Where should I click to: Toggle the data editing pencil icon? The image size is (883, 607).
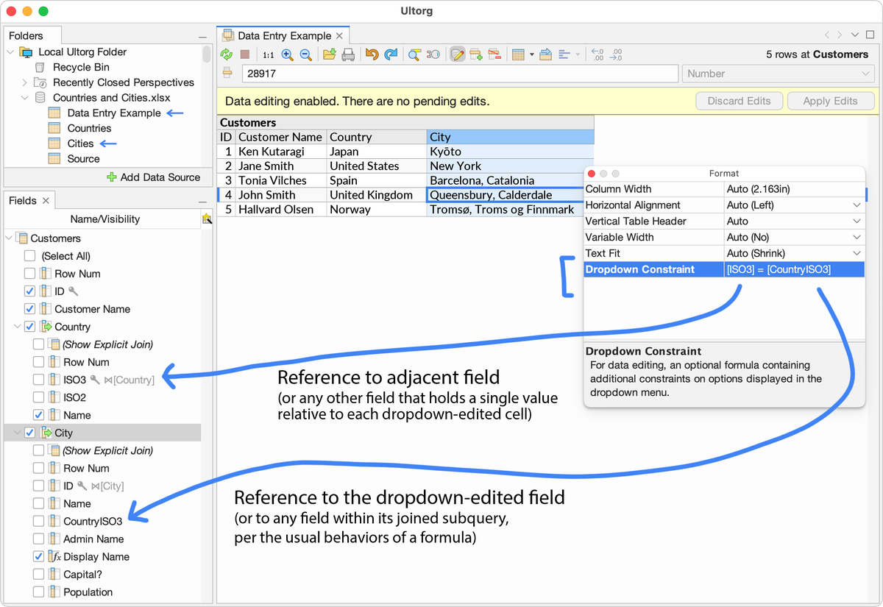[x=458, y=54]
